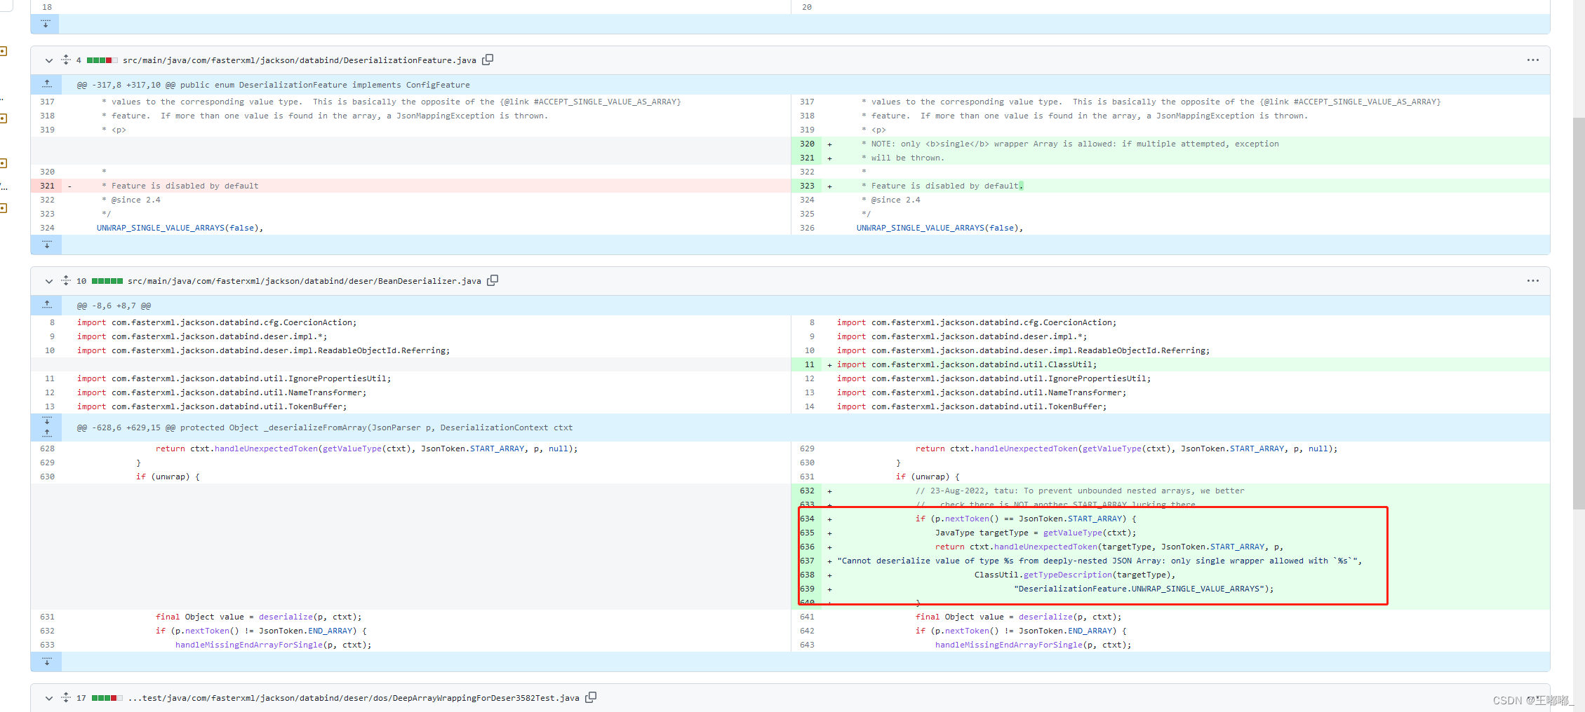Open the DeserializationFeature.java file path link
The height and width of the screenshot is (712, 1585).
click(x=300, y=61)
